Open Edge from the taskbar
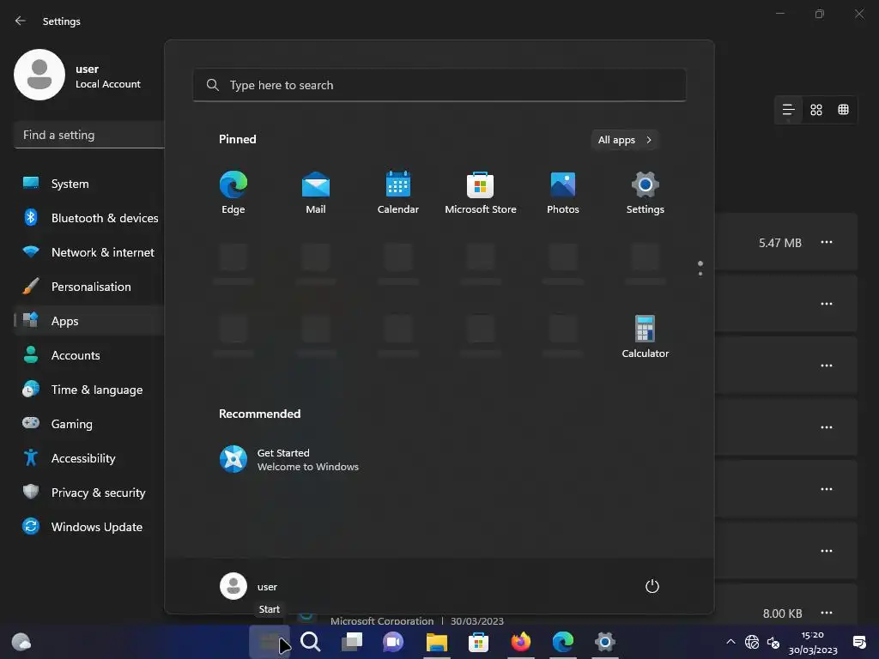The image size is (879, 659). pyautogui.click(x=563, y=642)
